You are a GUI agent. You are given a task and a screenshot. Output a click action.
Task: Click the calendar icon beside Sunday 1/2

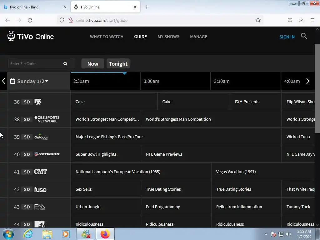(12, 81)
